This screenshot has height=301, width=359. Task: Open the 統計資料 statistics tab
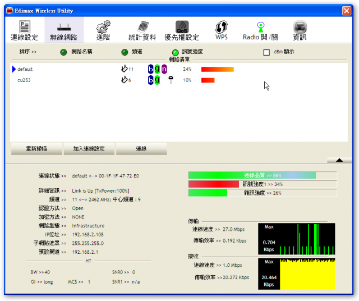coord(142,30)
